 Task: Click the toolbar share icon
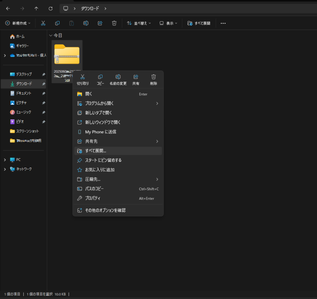100,23
